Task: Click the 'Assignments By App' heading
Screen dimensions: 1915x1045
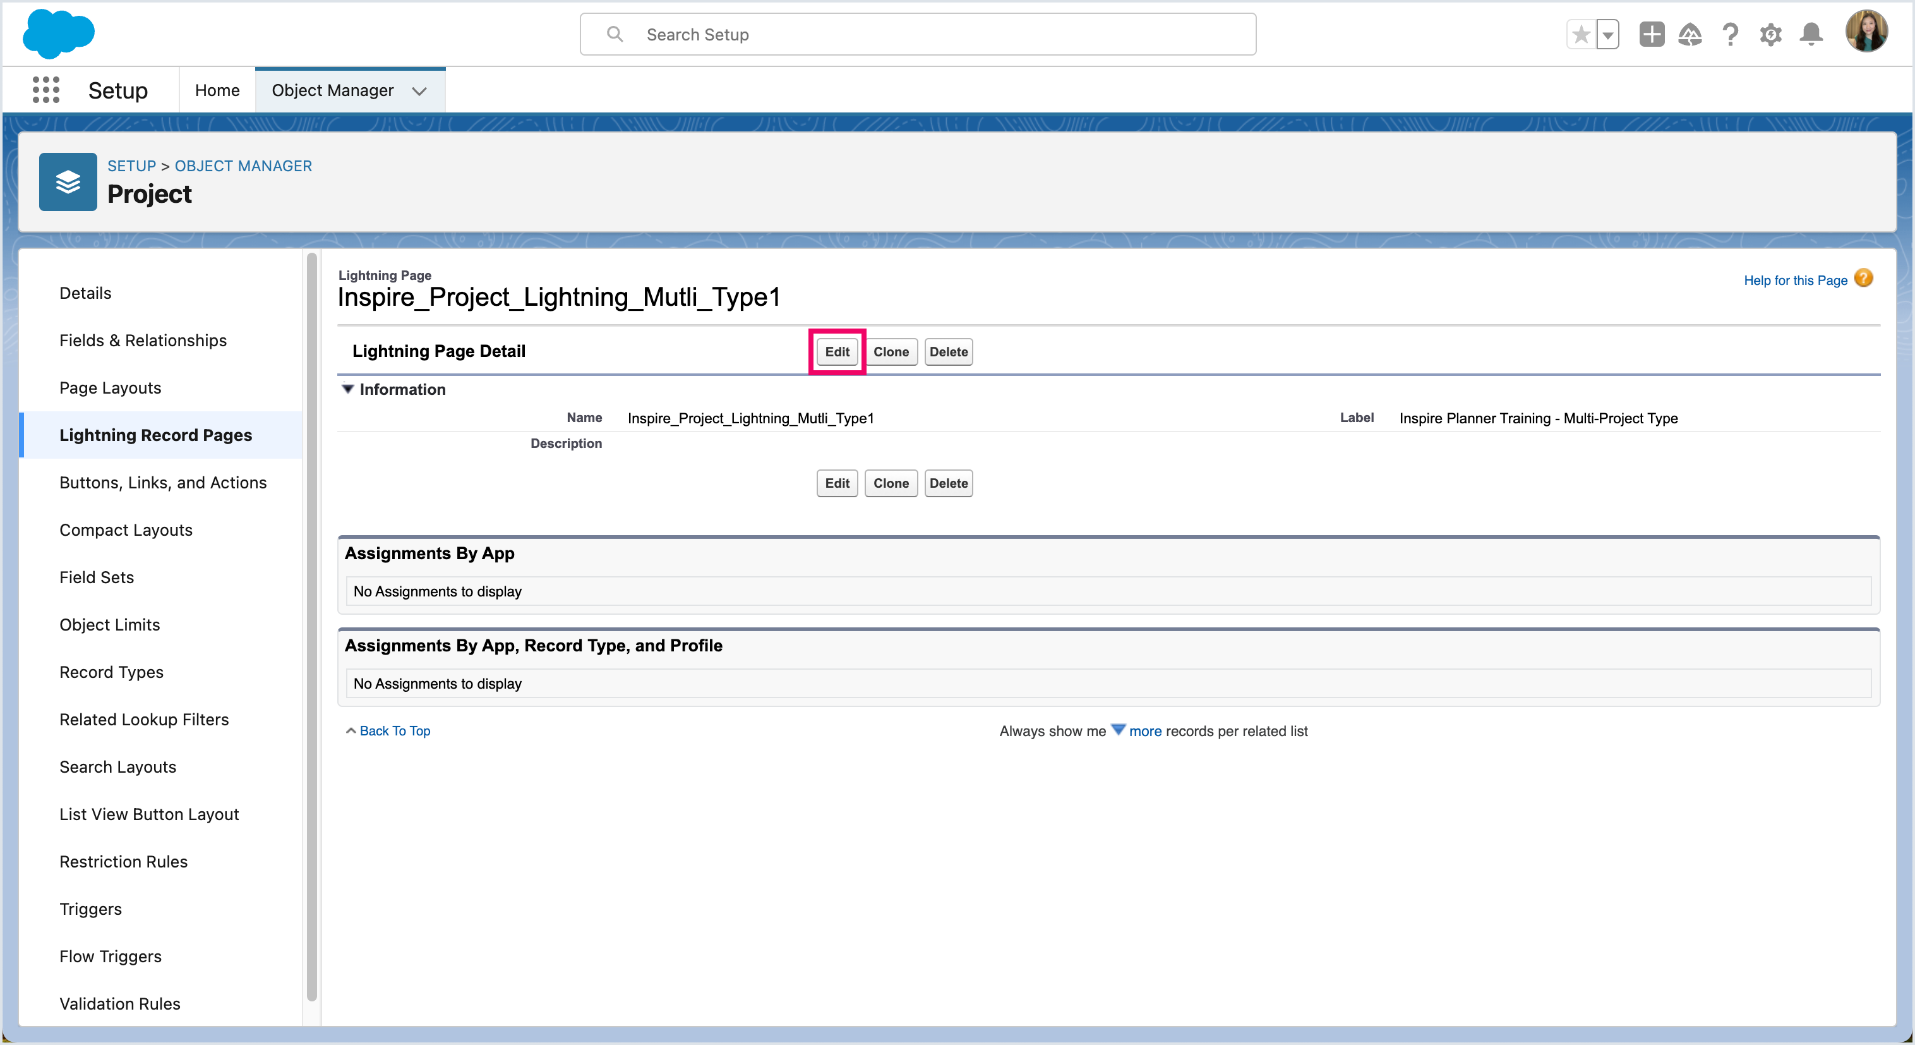Action: [429, 553]
